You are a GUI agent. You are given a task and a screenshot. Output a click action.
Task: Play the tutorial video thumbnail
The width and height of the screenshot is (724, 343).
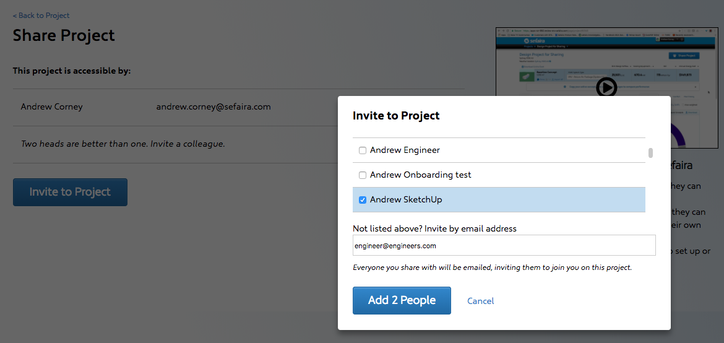tap(606, 87)
